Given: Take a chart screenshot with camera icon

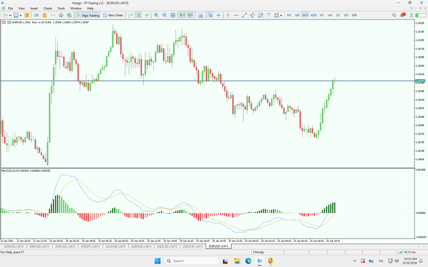Looking at the screenshot, I should pyautogui.click(x=201, y=15).
